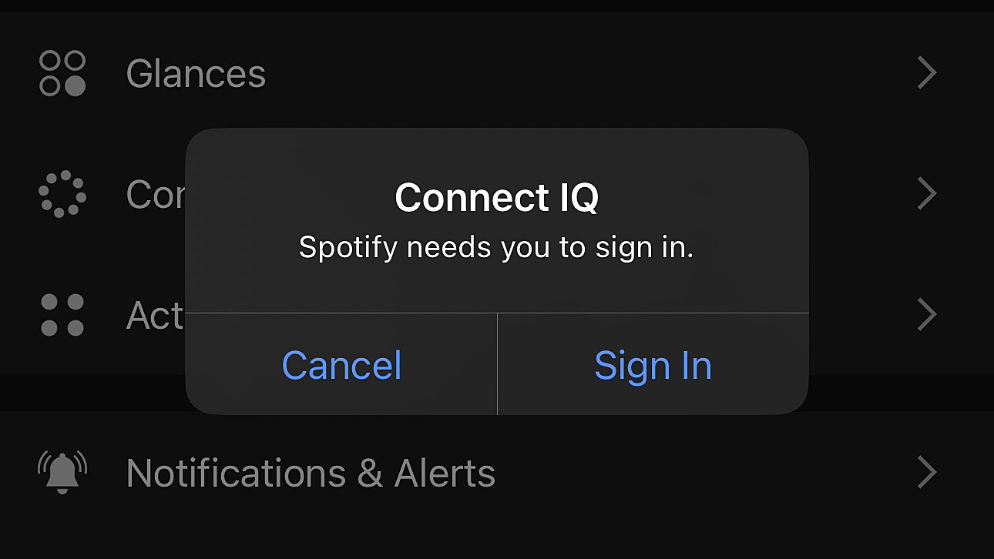
Task: Open the Notifications & Alerts chevron arrow
Action: 925,472
